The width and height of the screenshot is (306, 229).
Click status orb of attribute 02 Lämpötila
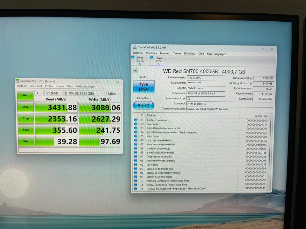(x=136, y=124)
